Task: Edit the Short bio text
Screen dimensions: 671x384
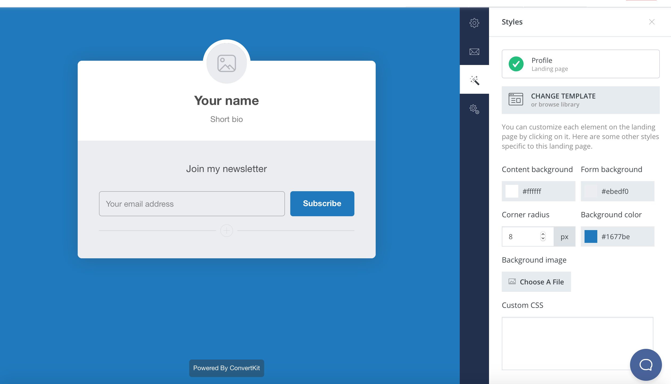Action: [x=226, y=119]
